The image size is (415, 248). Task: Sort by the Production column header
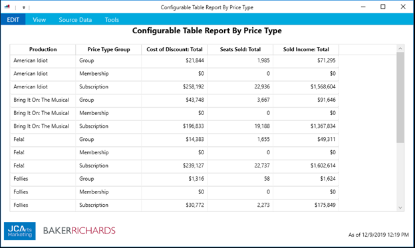click(43, 49)
